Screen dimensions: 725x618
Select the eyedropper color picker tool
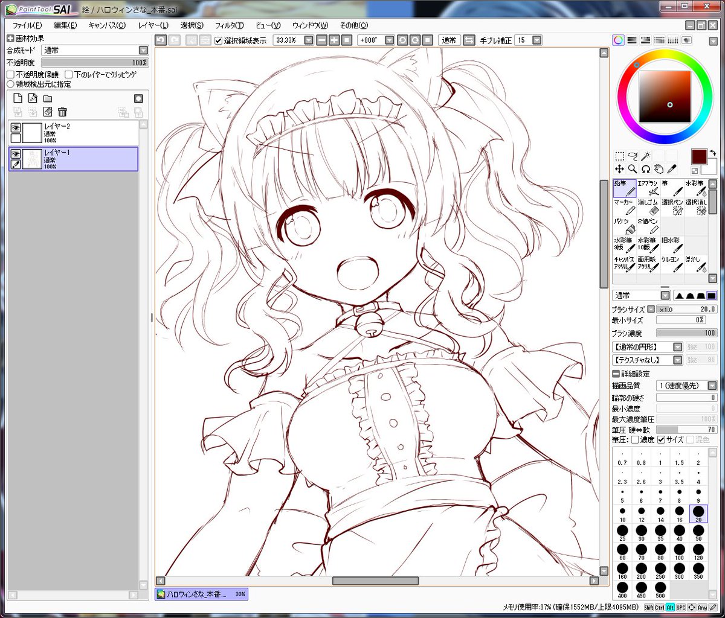click(671, 169)
